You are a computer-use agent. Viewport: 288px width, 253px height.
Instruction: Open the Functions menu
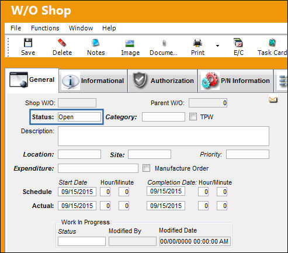pyautogui.click(x=45, y=28)
